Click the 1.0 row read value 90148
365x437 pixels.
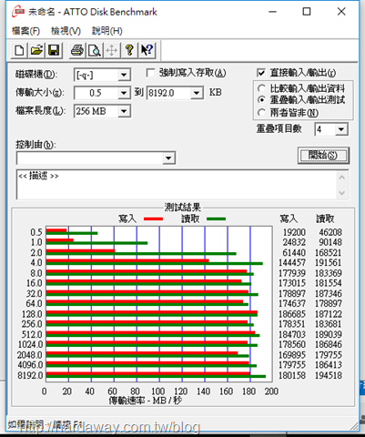coord(330,242)
